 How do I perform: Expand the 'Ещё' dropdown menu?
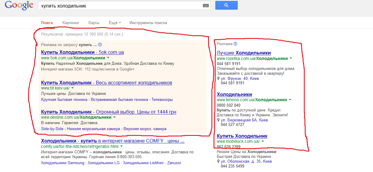[115, 23]
